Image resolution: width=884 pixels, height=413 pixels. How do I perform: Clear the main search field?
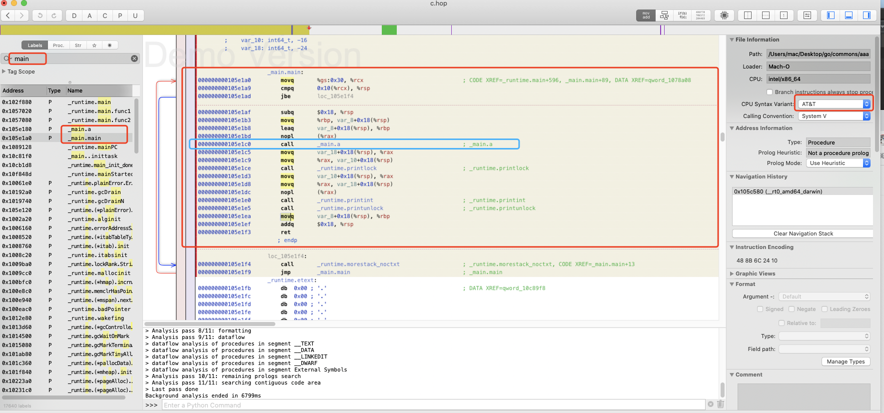click(134, 58)
